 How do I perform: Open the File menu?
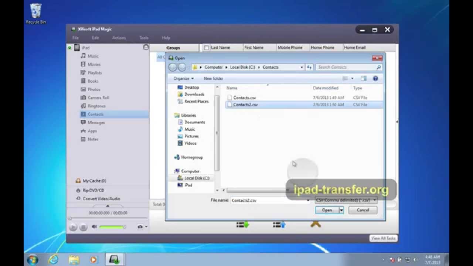75,38
